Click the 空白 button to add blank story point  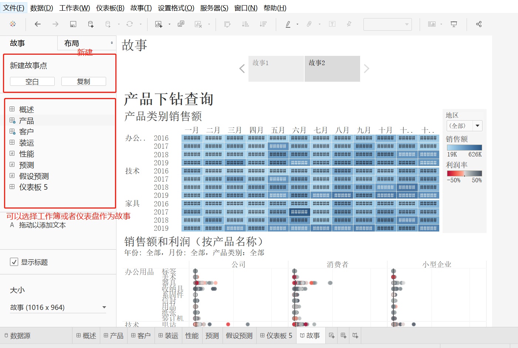(32, 81)
